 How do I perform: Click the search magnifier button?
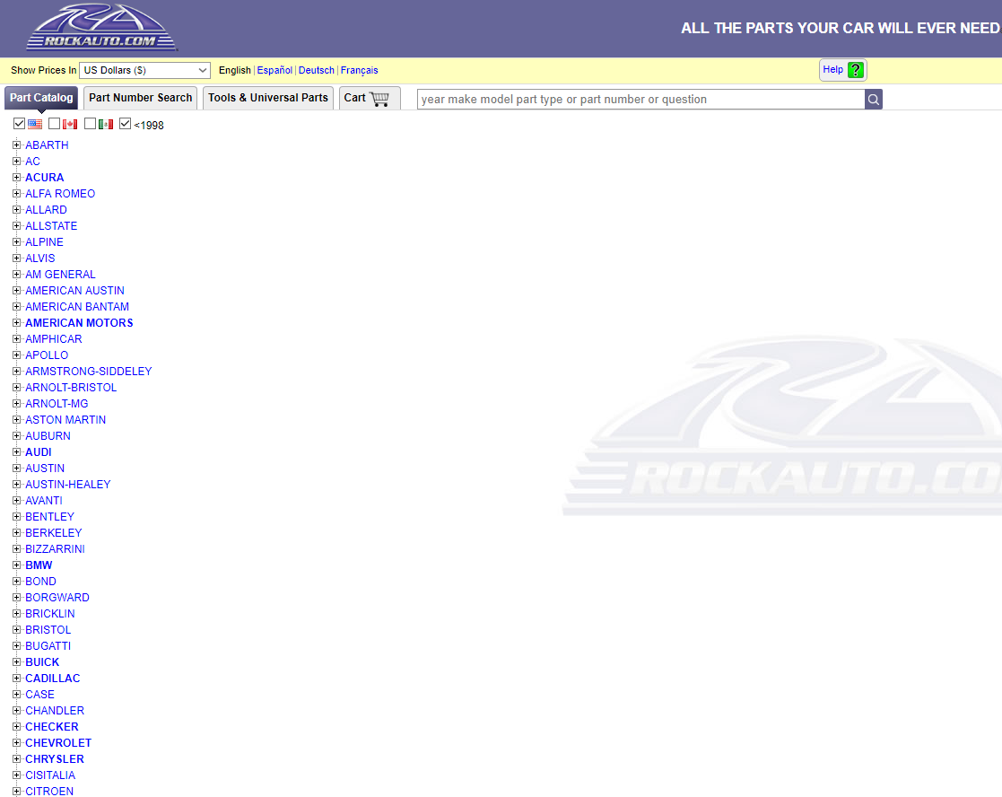[874, 99]
